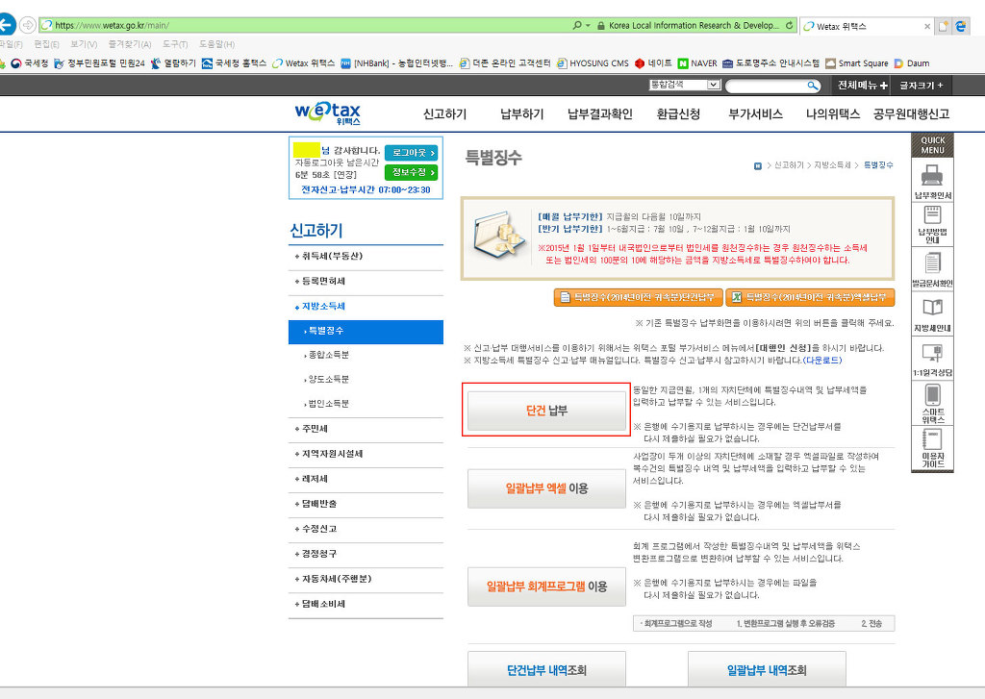
Task: Click the browser forward arrow button
Action: coord(27,25)
